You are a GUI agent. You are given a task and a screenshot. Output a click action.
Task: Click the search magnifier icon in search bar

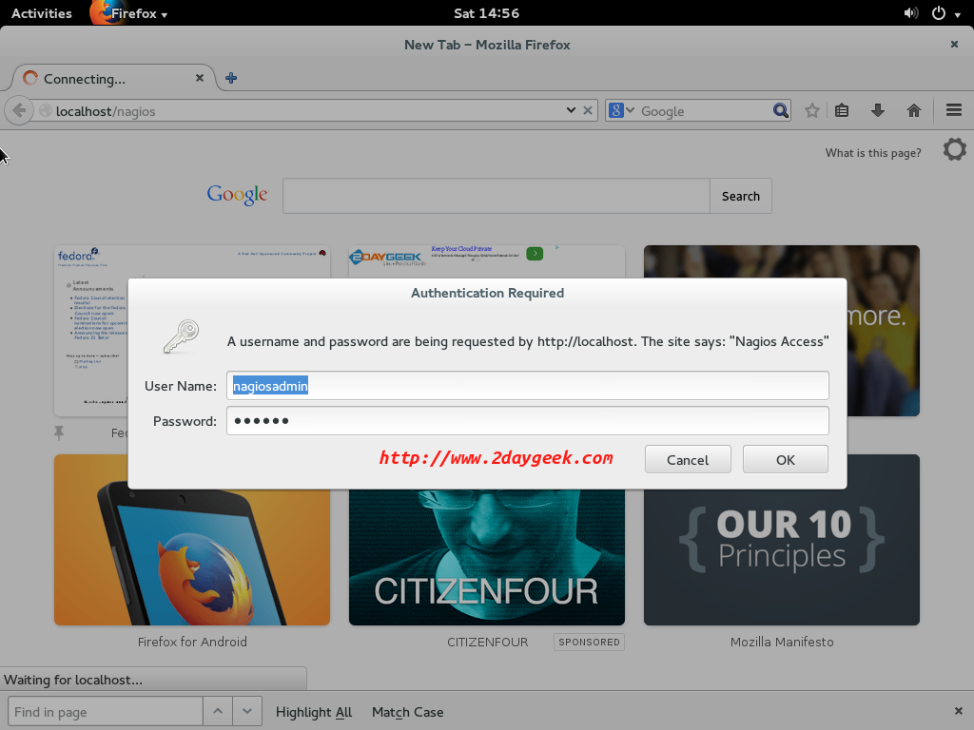pos(780,110)
